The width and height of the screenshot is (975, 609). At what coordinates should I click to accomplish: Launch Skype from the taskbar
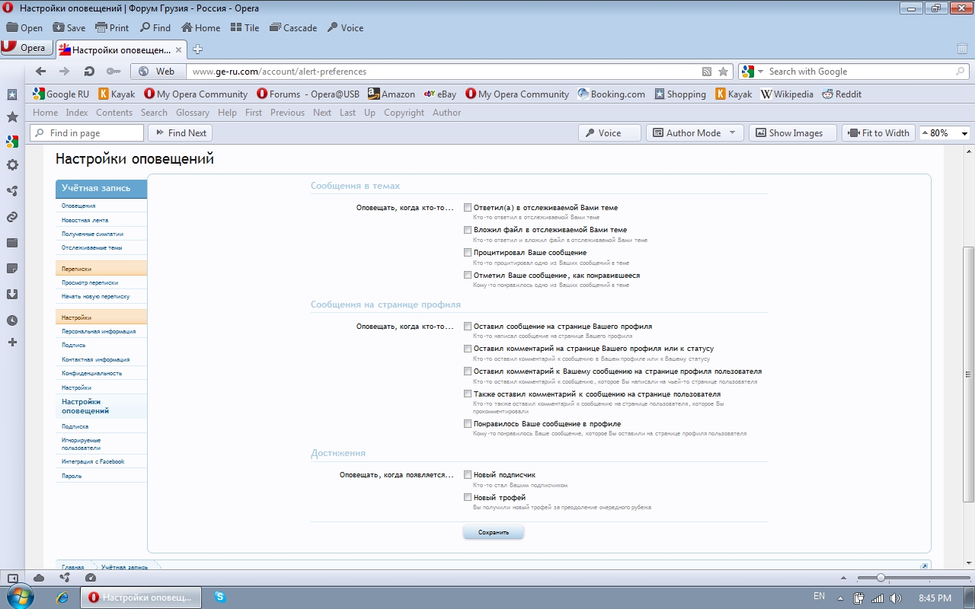(219, 598)
